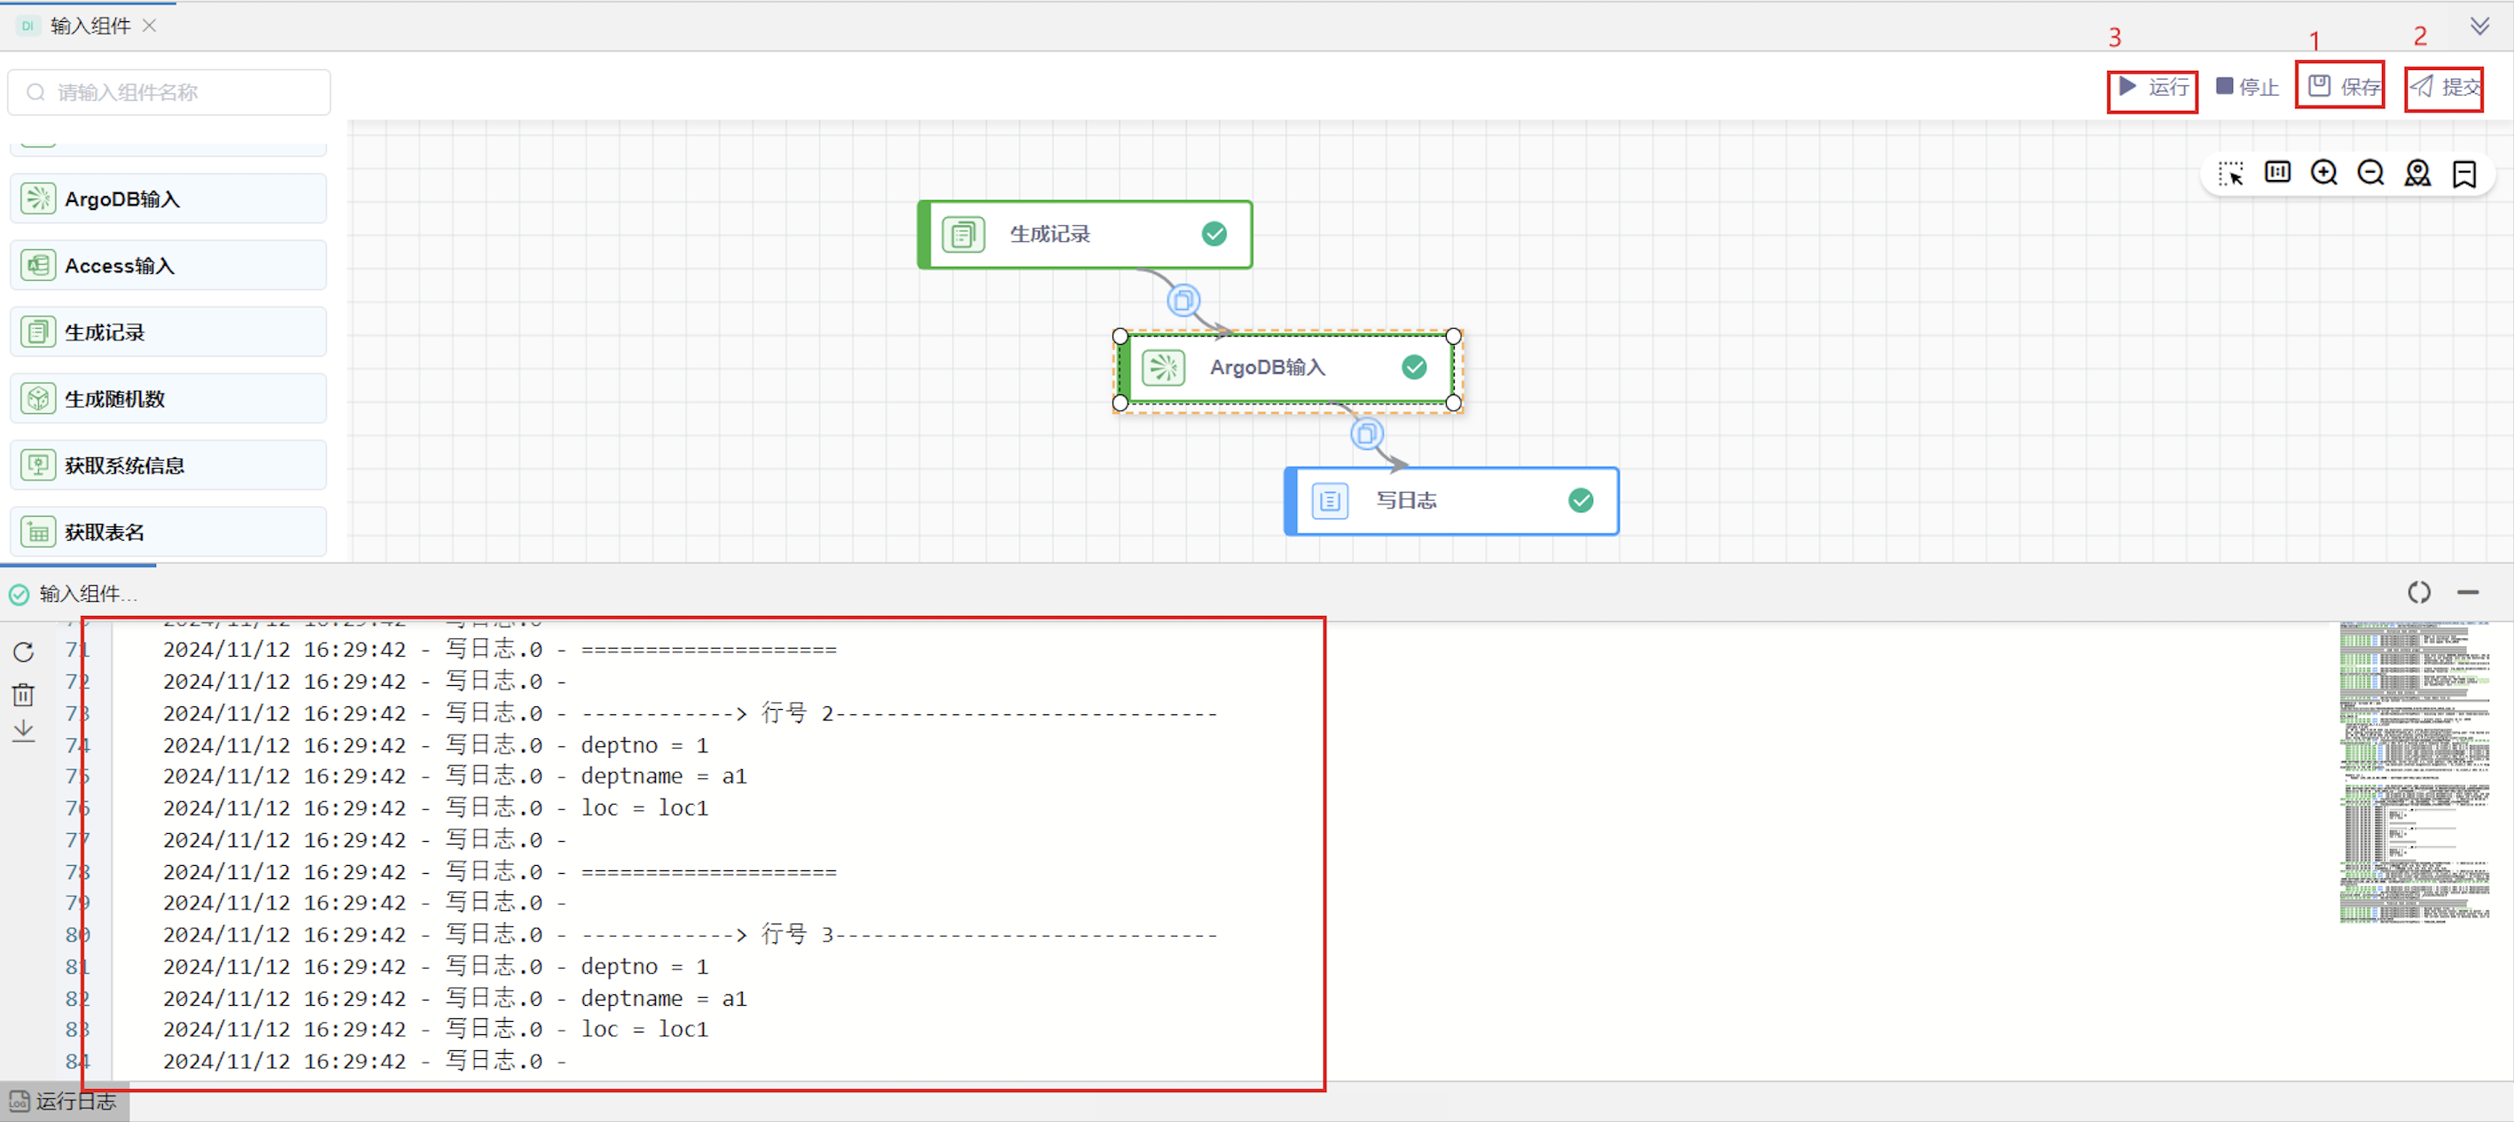Select the 写日志 node on canvas
Image resolution: width=2514 pixels, height=1122 pixels.
click(x=1450, y=502)
